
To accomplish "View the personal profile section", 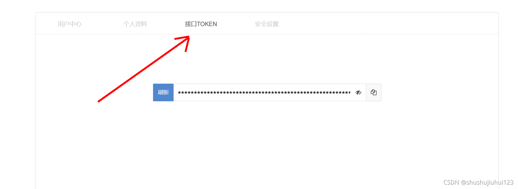I will click(135, 24).
